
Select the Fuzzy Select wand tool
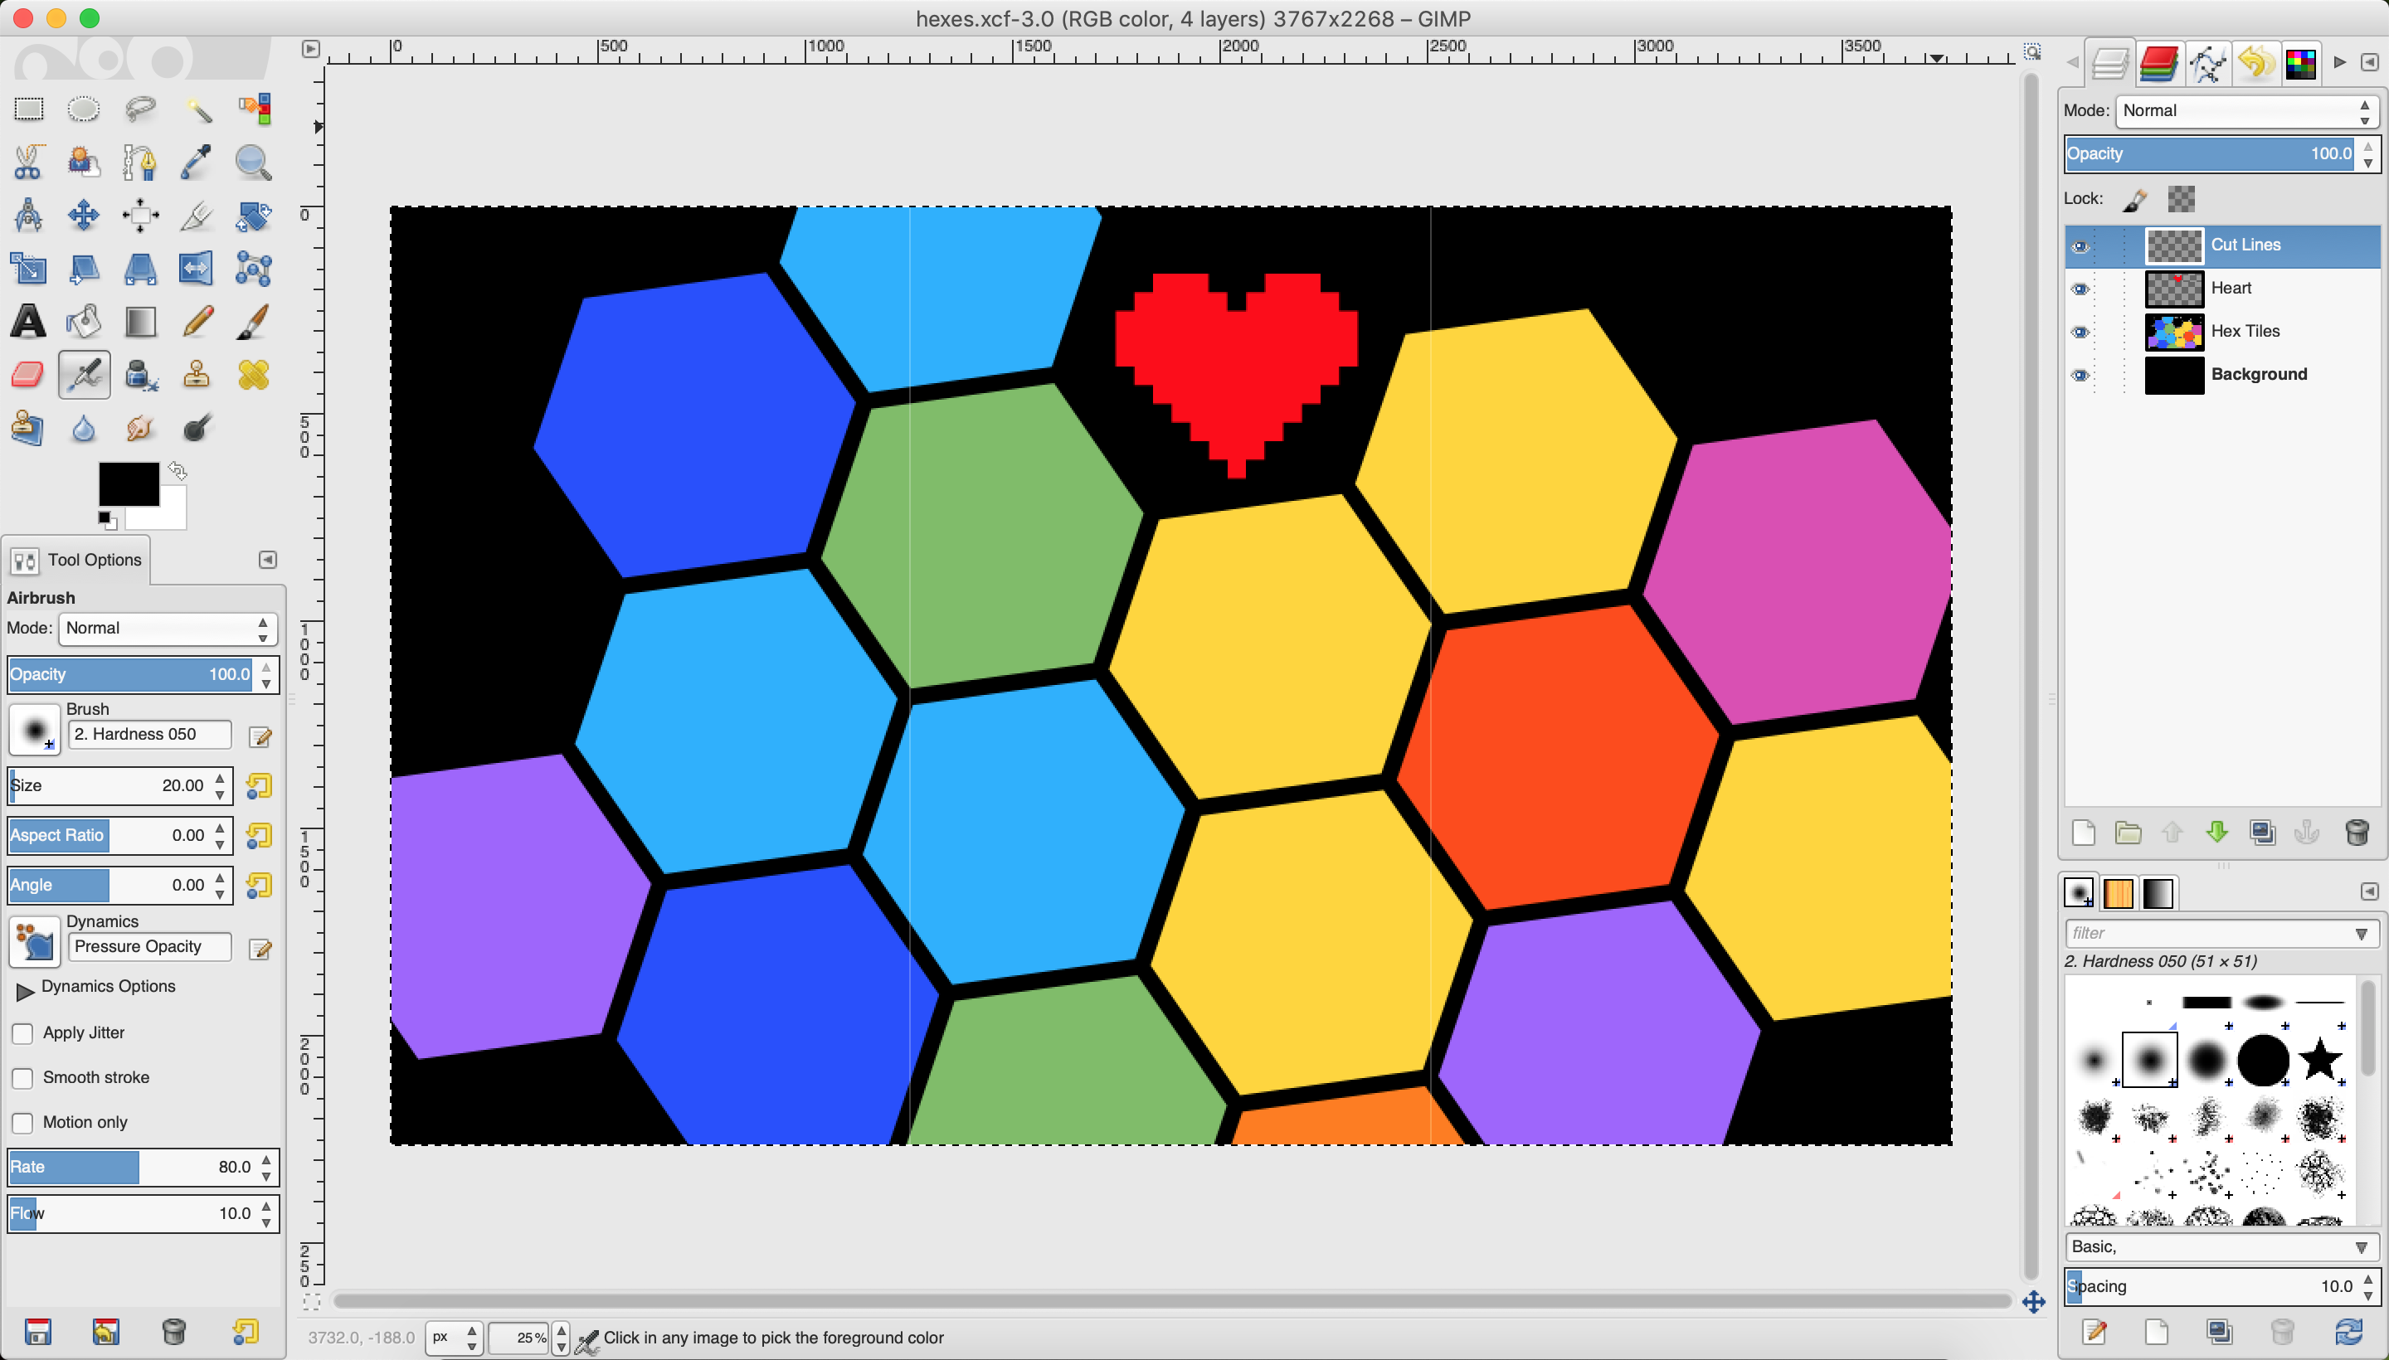coord(197,109)
